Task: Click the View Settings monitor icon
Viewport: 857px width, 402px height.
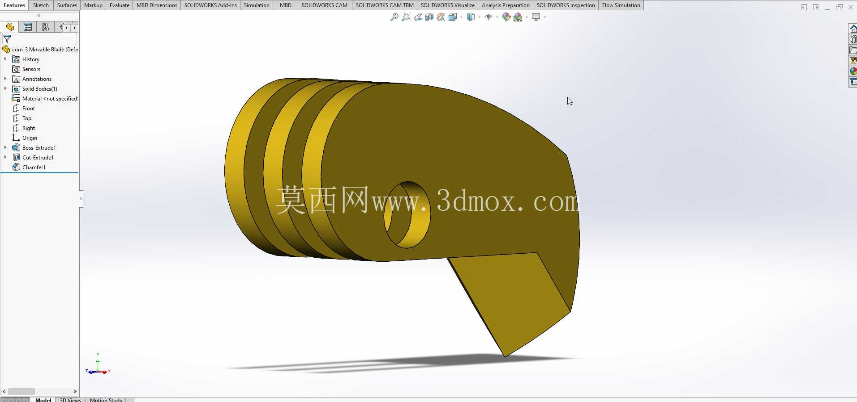Action: [x=536, y=17]
